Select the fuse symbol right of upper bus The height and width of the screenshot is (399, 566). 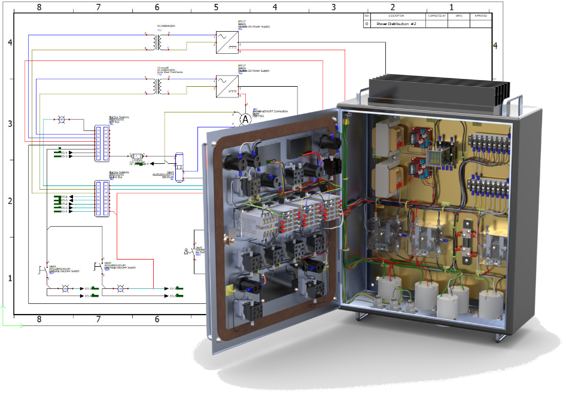[137, 156]
